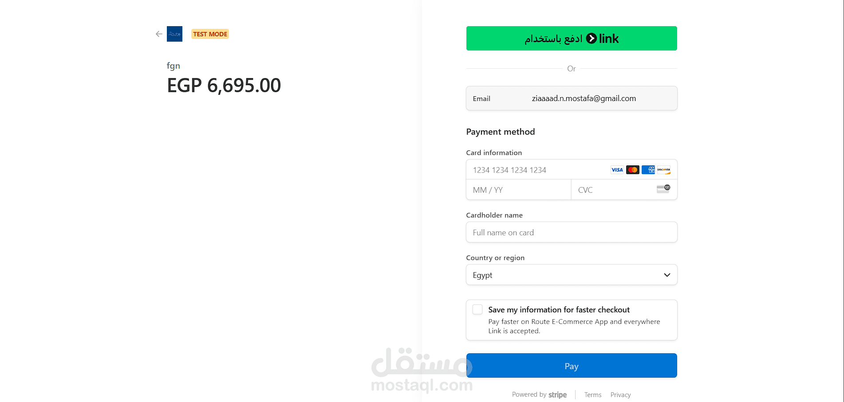Viewport: 844px width, 402px height.
Task: Click the back arrow icon
Action: pos(159,34)
